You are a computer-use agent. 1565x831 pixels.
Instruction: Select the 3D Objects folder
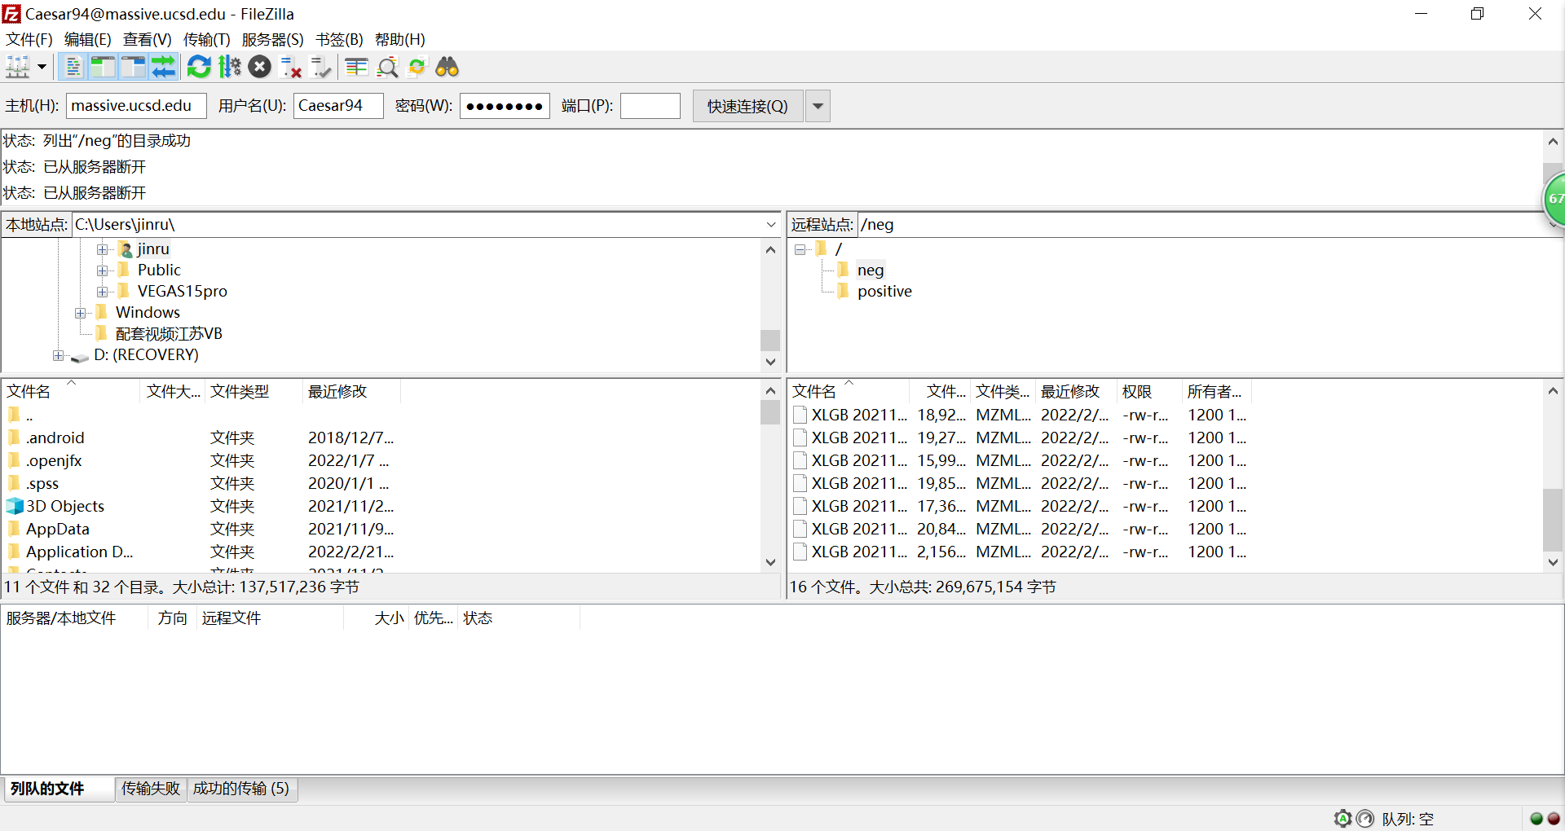coord(65,506)
